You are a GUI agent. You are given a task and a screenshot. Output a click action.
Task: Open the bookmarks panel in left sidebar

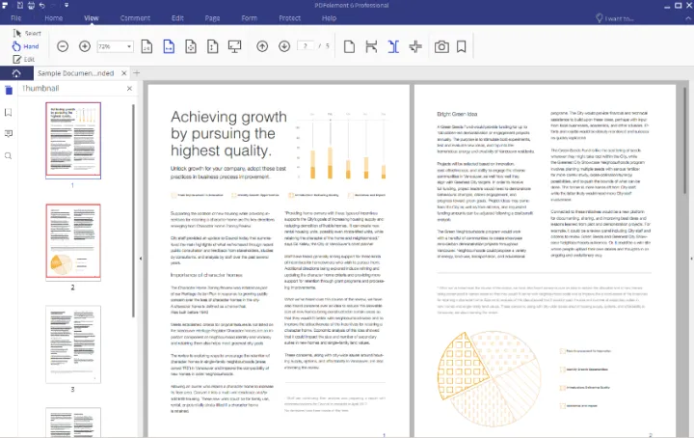(9, 112)
